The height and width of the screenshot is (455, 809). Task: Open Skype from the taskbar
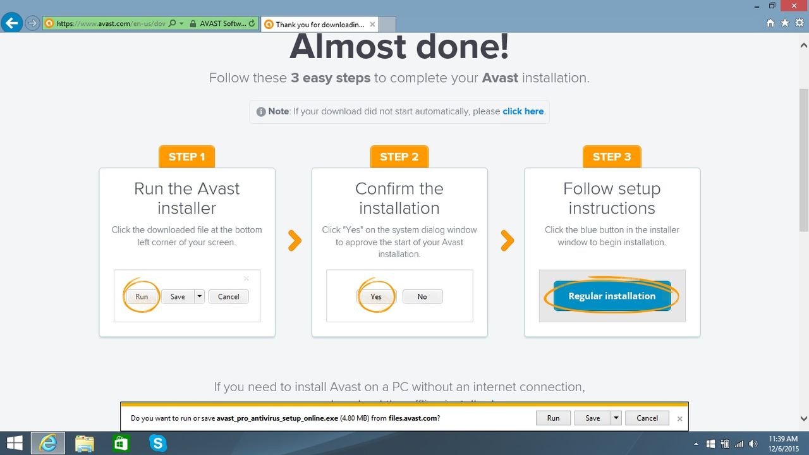pos(157,443)
